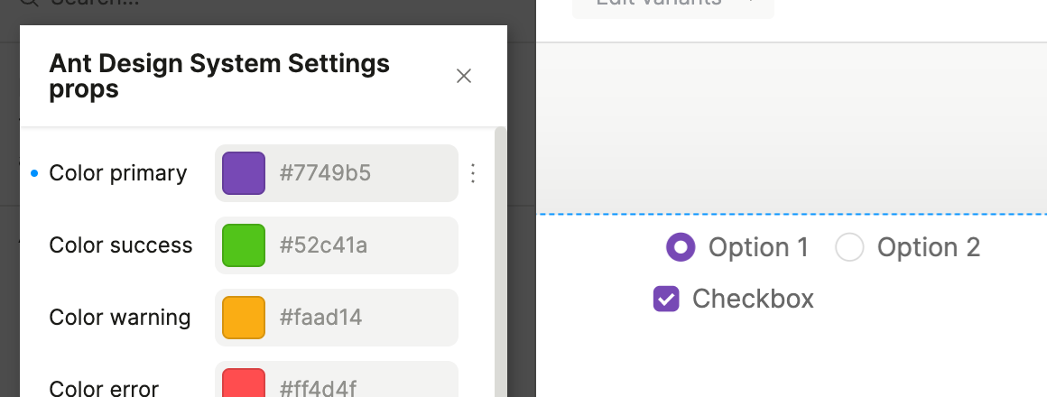Open the Color primary three-dot options menu

point(474,173)
